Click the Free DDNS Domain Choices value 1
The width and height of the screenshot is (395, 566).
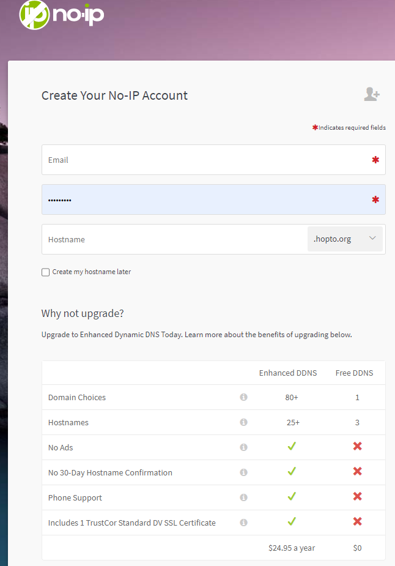click(357, 398)
